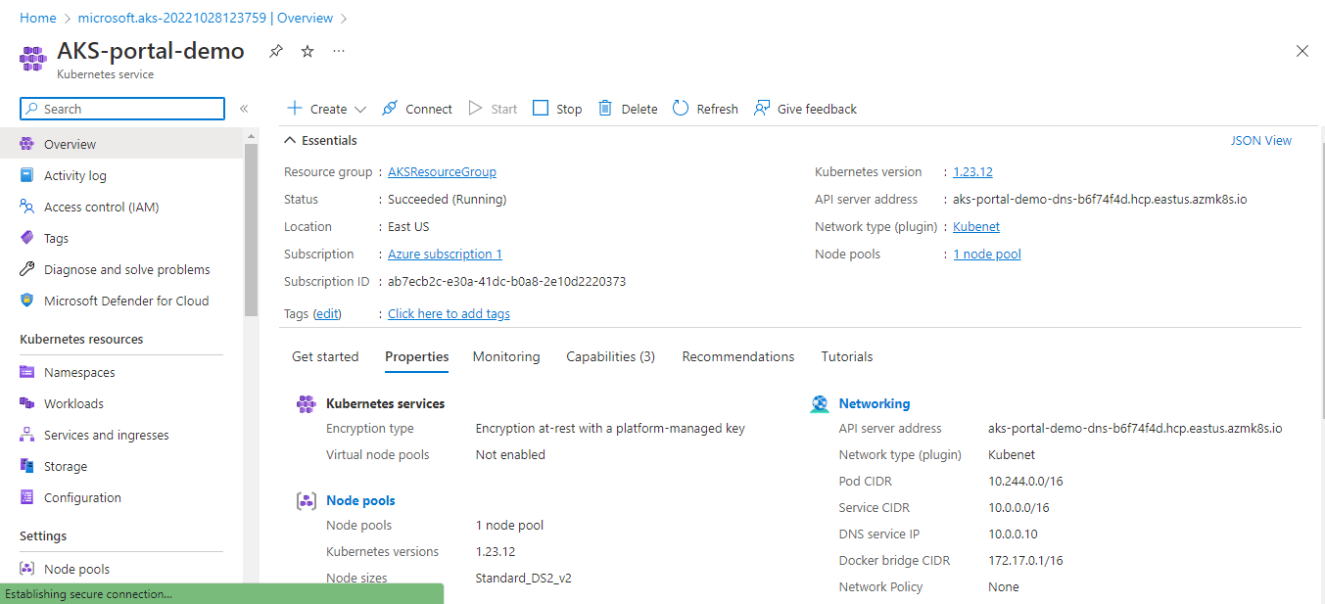Click the Tags icon in sidebar
Image resolution: width=1325 pixels, height=604 pixels.
point(27,238)
